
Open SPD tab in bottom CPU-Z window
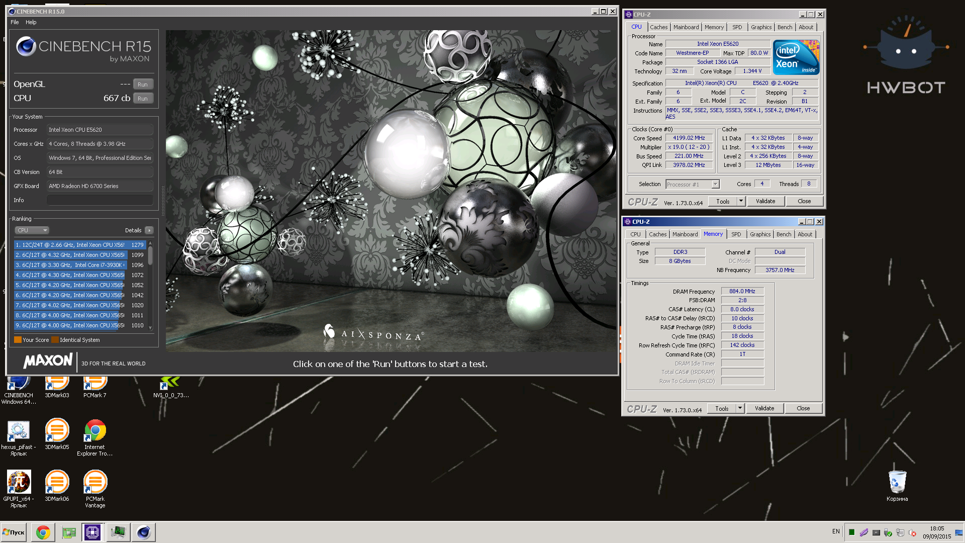click(x=736, y=234)
